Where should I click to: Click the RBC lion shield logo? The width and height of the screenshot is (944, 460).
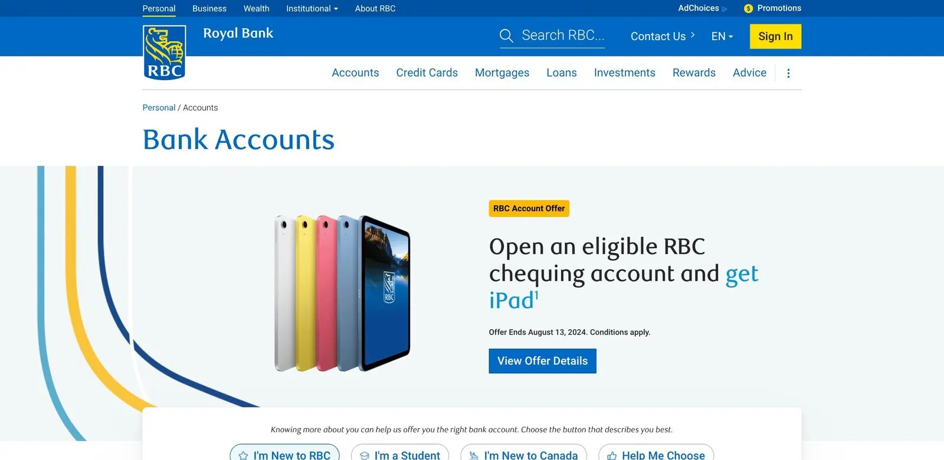click(x=165, y=52)
